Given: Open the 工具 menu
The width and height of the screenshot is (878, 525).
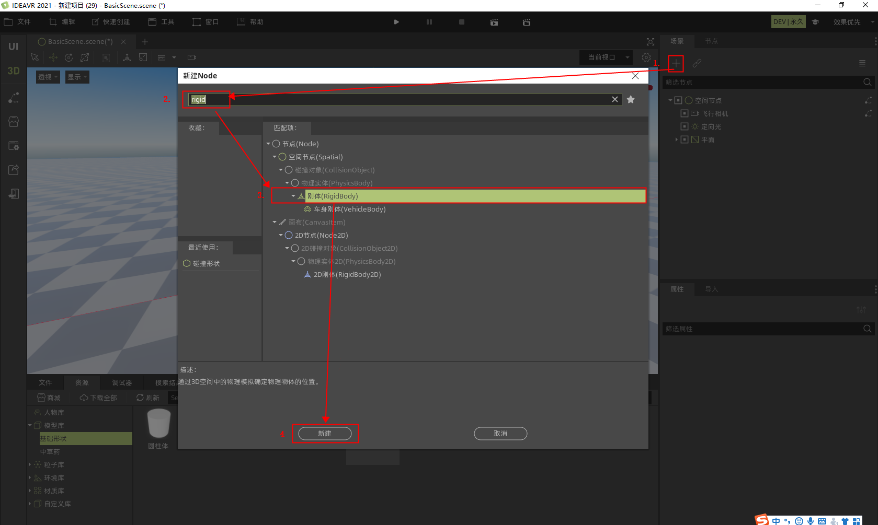Looking at the screenshot, I should coord(161,22).
